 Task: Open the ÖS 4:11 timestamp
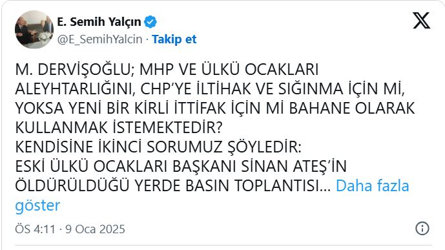pos(35,229)
